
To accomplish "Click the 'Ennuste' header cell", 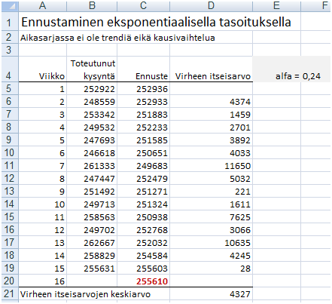I will point(143,69).
